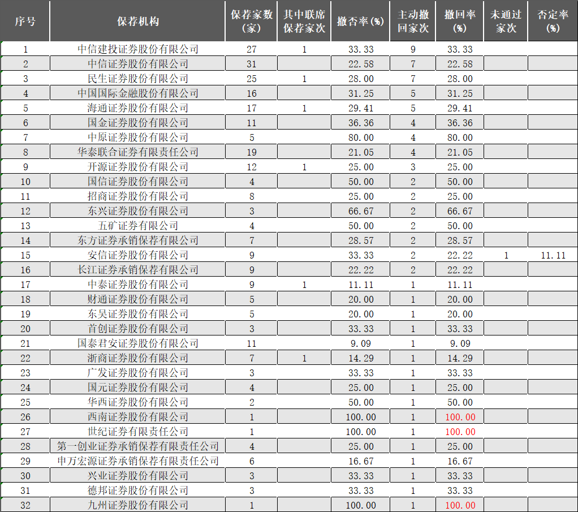
Task: Click cell 华泰联合证券有限责任公司
Action: [137, 152]
